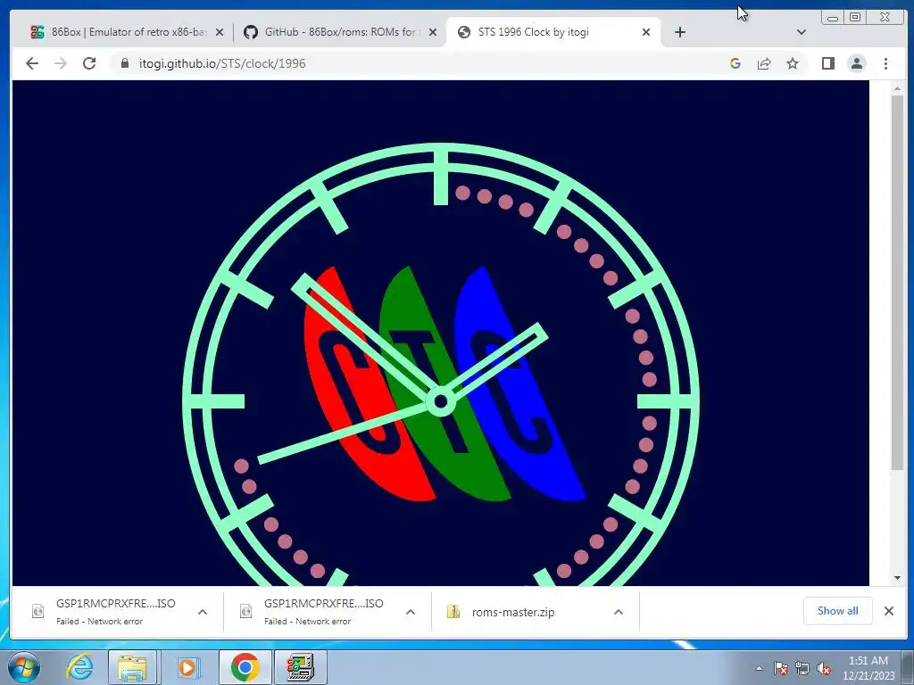The width and height of the screenshot is (914, 685).
Task: Open the Chrome profile menu
Action: (856, 63)
